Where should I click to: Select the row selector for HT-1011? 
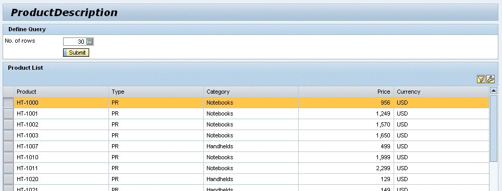(8, 168)
